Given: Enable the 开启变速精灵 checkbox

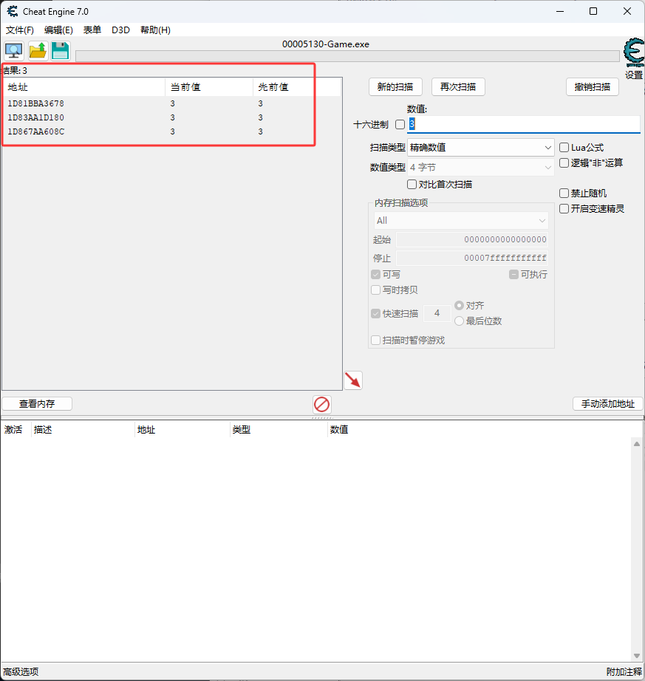Looking at the screenshot, I should tap(564, 209).
